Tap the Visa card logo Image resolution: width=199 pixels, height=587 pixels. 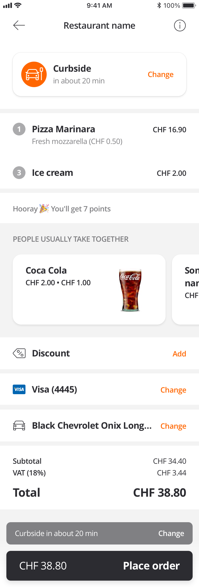(x=19, y=389)
